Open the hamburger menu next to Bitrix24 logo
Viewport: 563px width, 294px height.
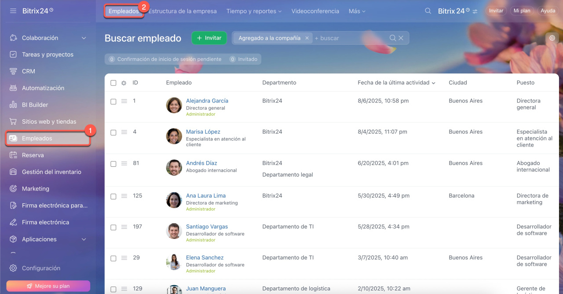coord(13,11)
